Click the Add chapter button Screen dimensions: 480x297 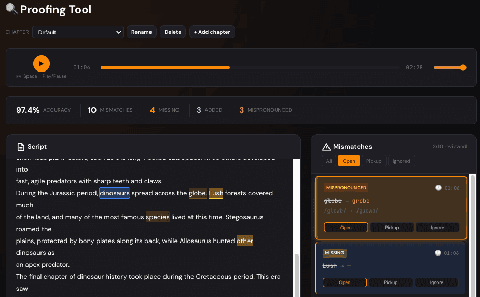212,32
